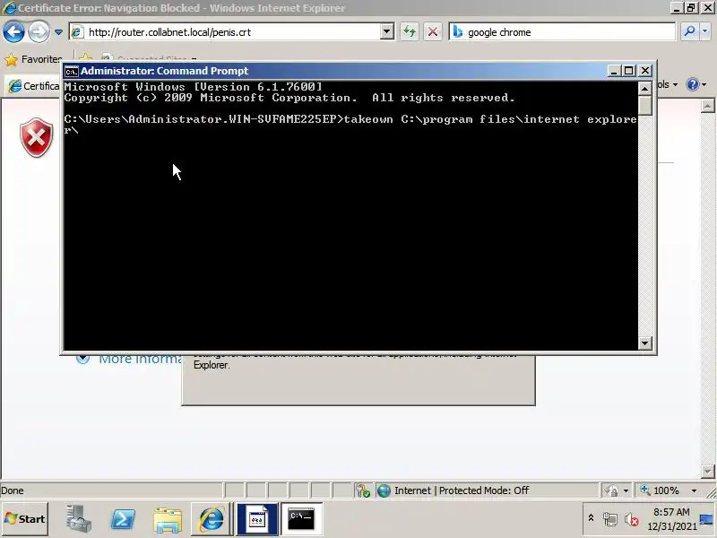This screenshot has height=538, width=717.
Task: Click the red shield certificate error icon
Action: (36, 137)
